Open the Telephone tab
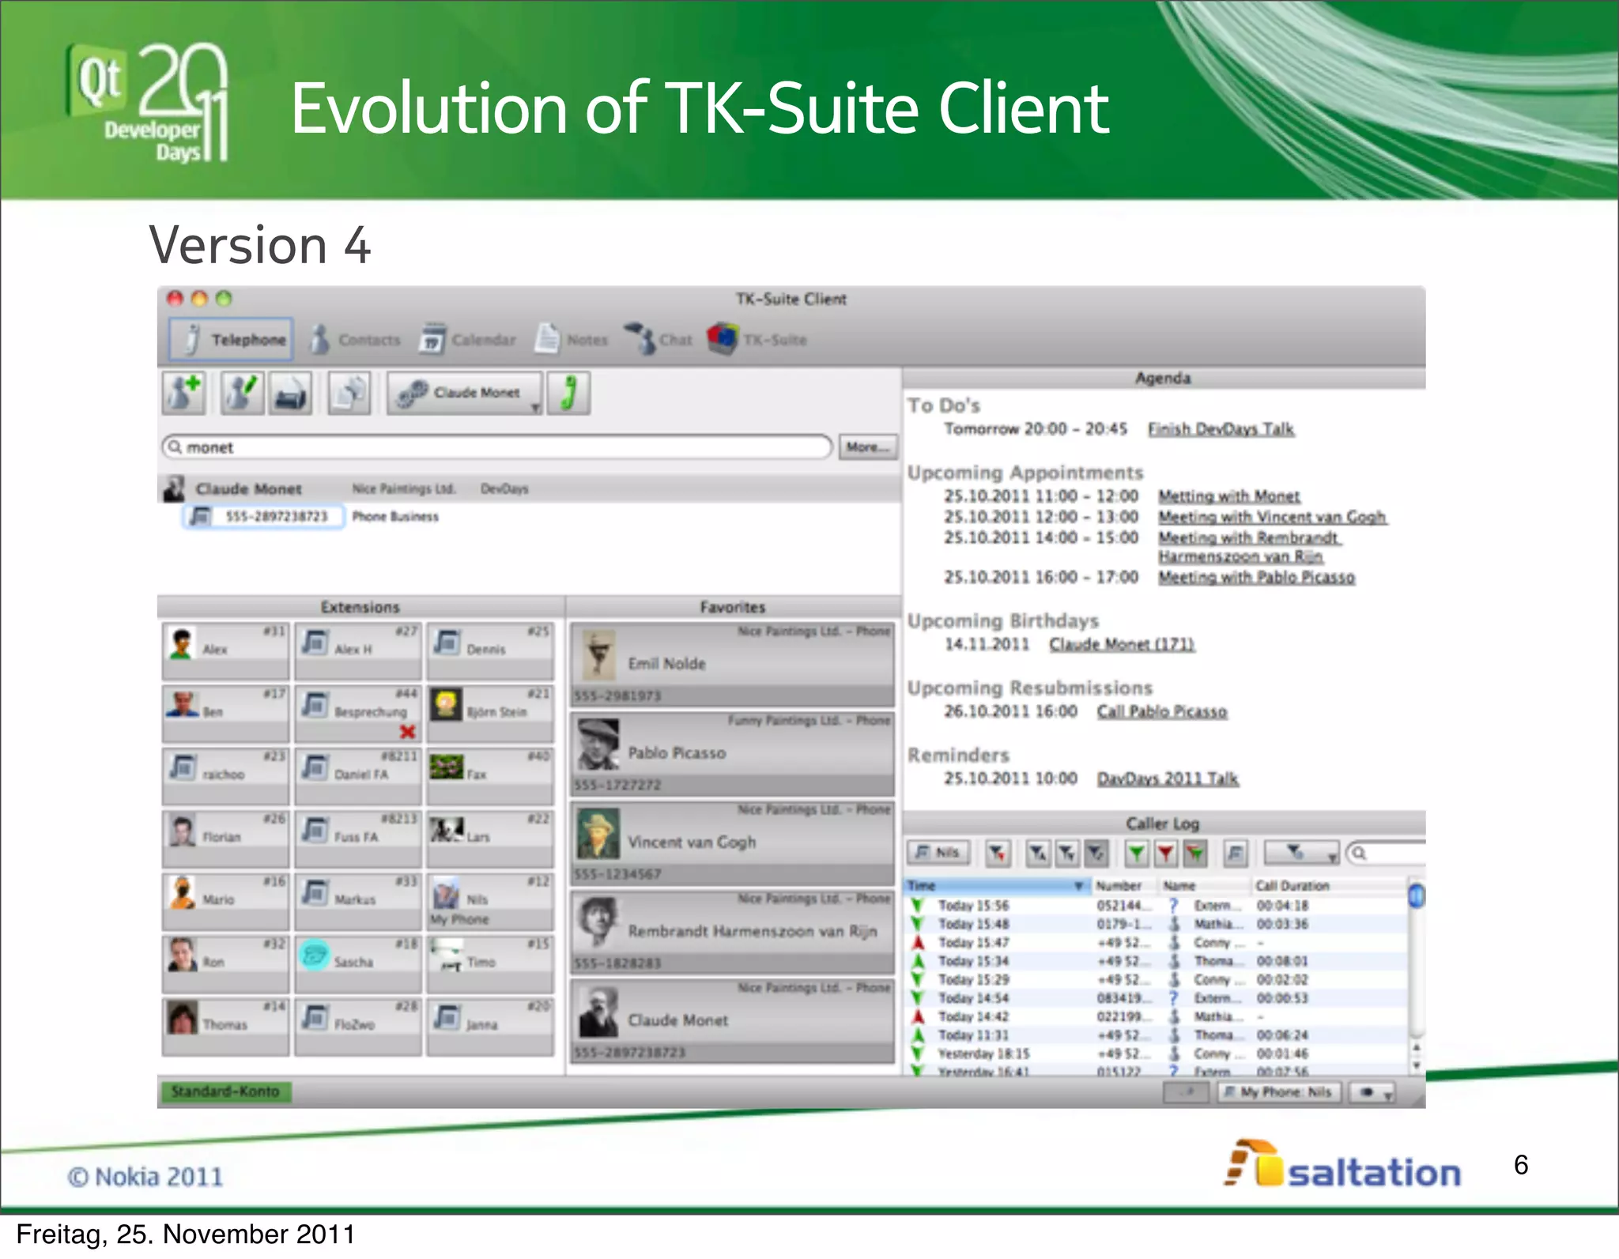The image size is (1619, 1259). point(231,340)
